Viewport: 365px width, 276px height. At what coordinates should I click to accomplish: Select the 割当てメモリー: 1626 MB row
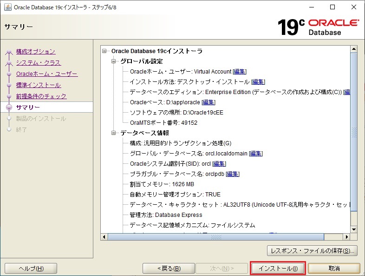pyautogui.click(x=162, y=184)
